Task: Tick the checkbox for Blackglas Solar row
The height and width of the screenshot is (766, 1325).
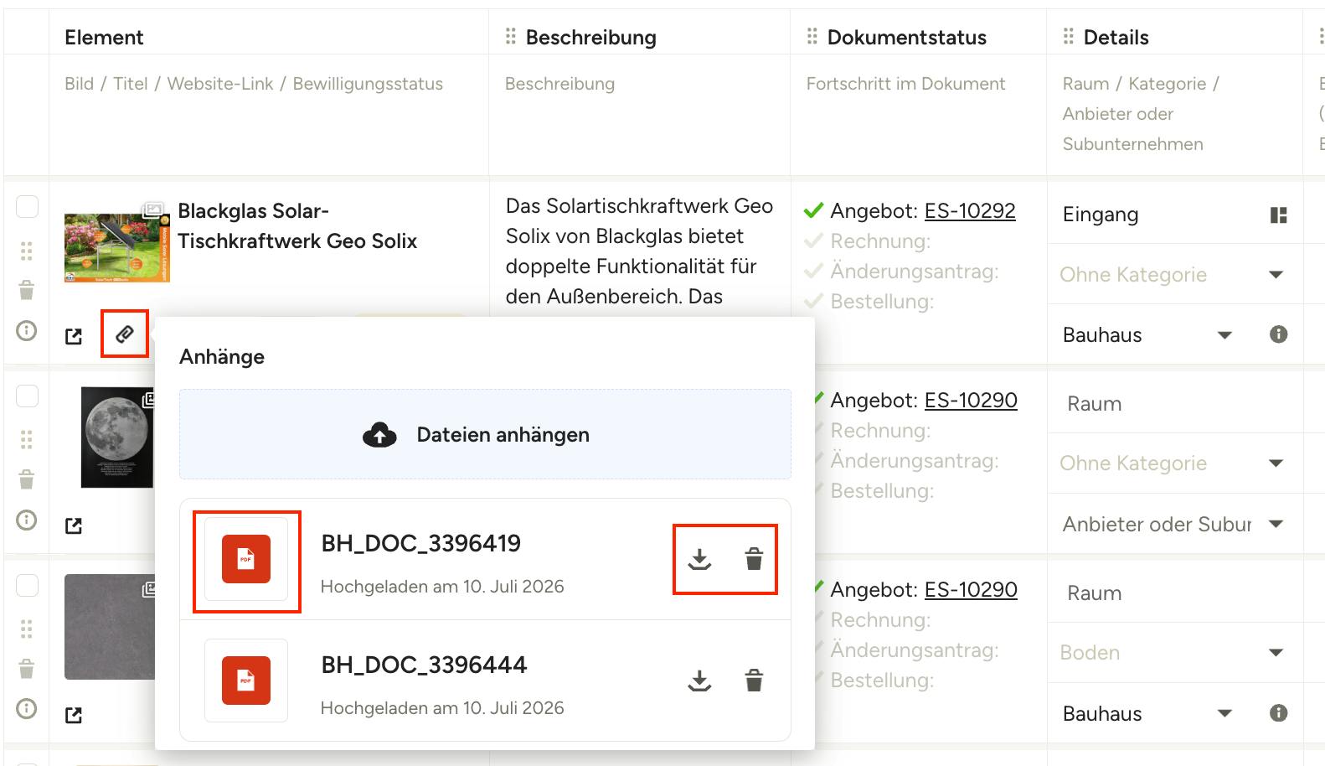Action: coord(28,207)
